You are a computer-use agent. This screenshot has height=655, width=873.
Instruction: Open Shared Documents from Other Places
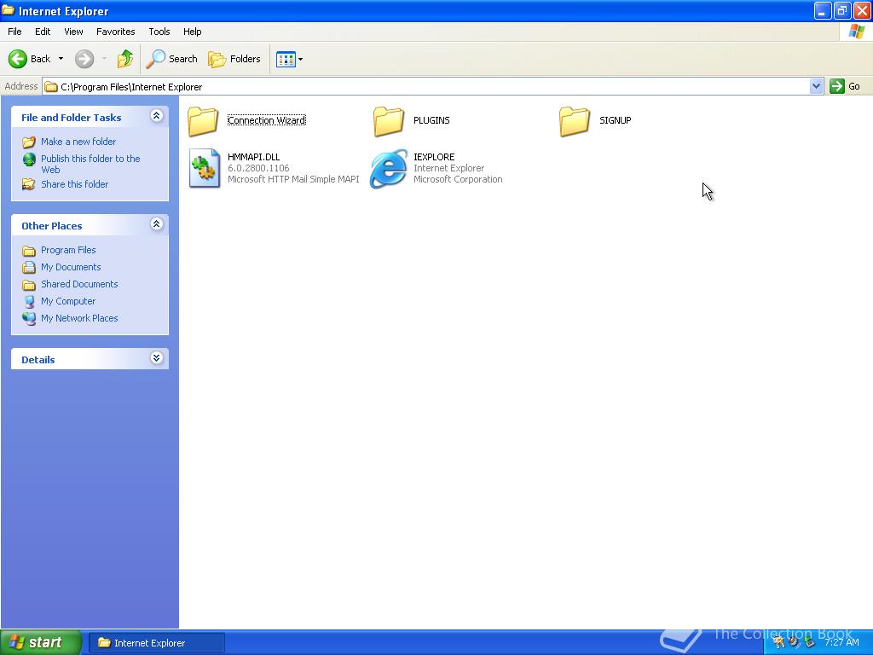tap(79, 284)
